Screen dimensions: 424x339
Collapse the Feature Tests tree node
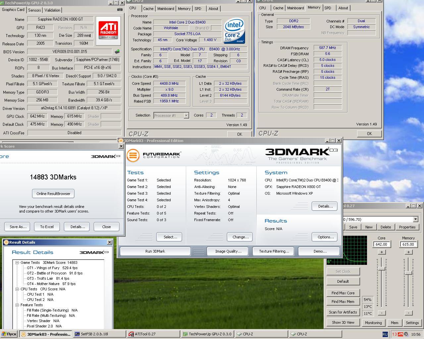[x=17, y=305]
